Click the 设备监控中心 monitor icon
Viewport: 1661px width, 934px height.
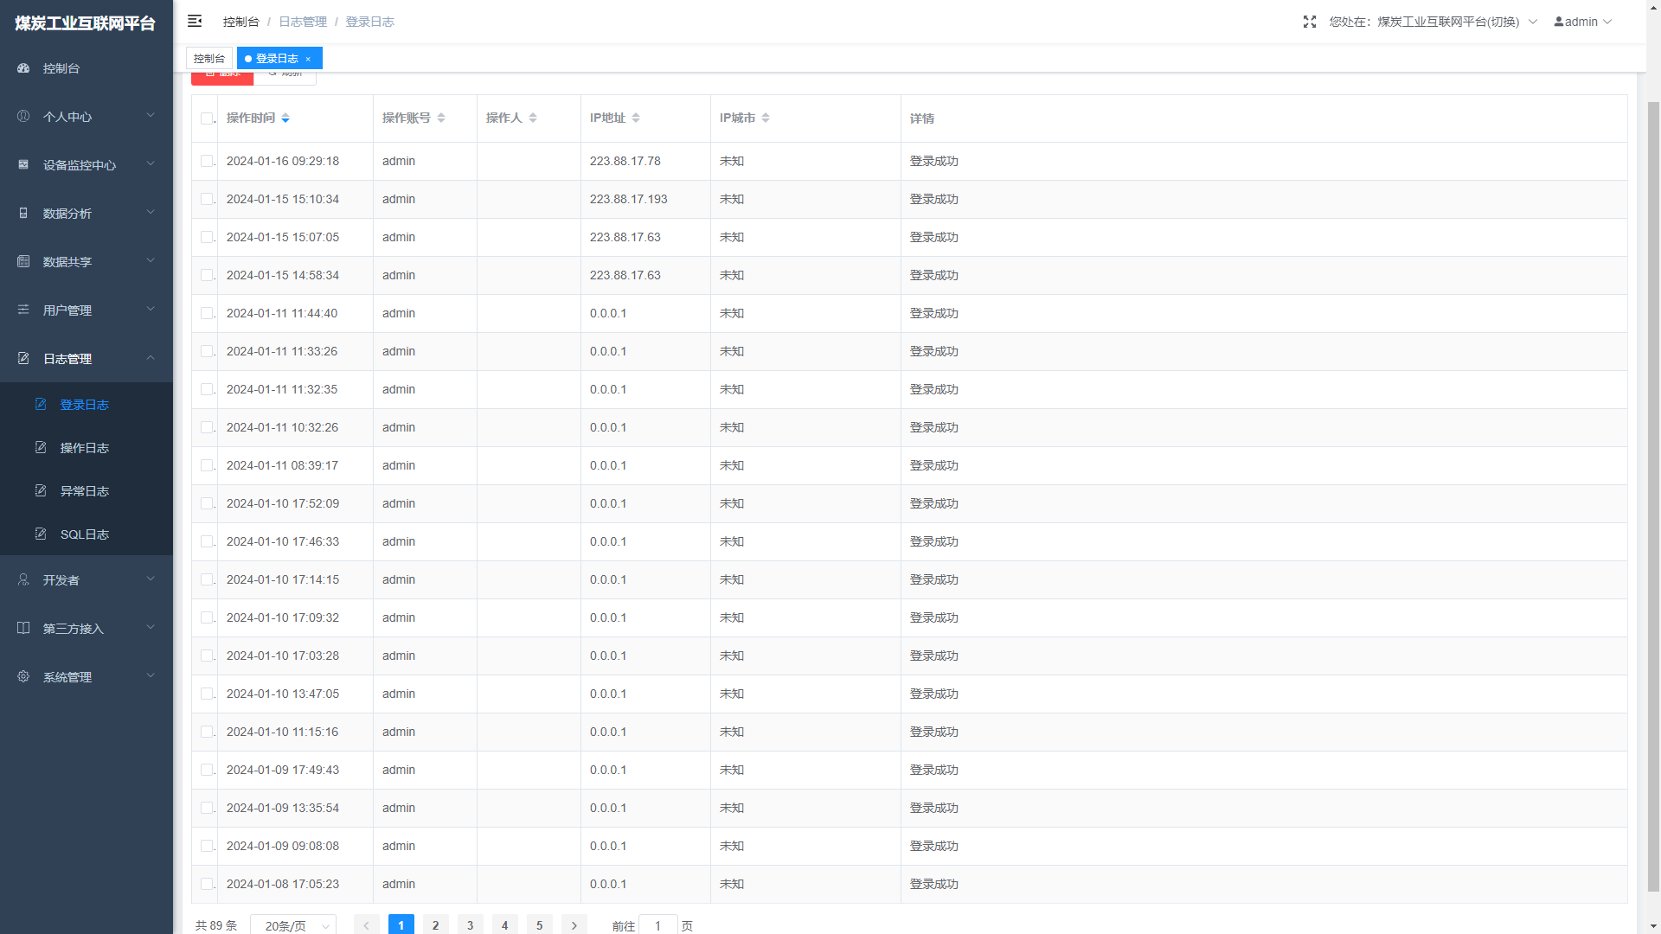23,164
